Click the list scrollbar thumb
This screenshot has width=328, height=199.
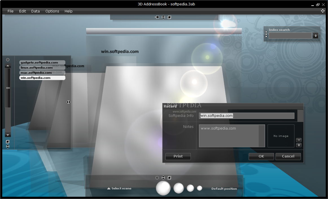[x=8, y=88]
